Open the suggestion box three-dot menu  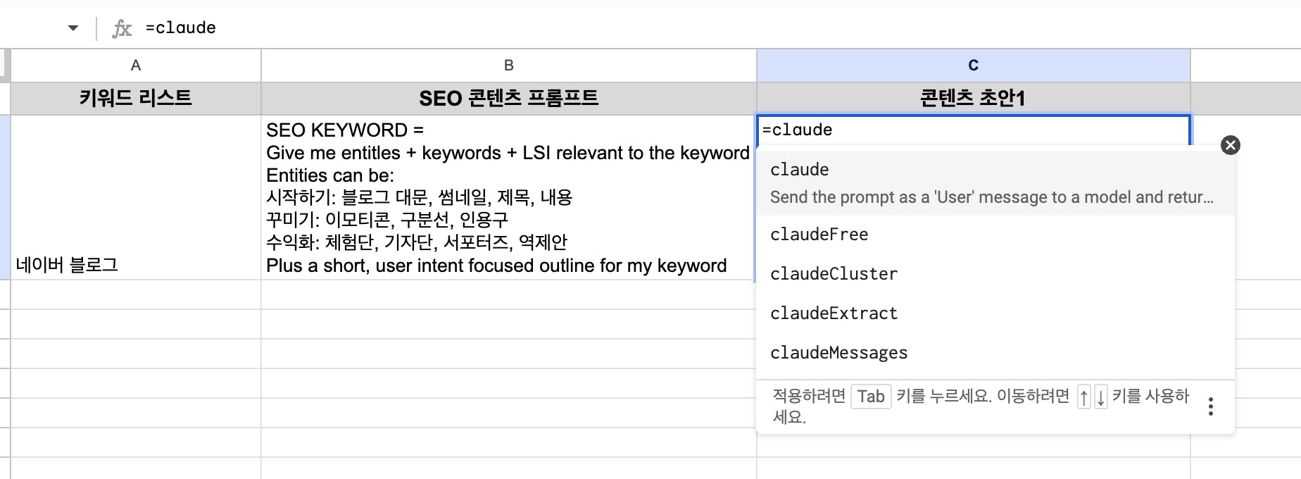[1210, 406]
